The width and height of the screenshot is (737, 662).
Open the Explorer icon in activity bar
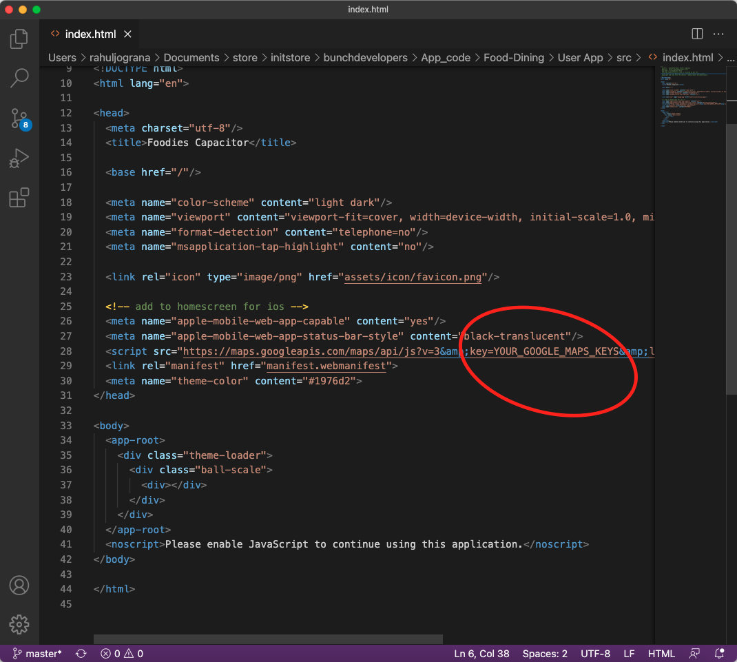19,39
